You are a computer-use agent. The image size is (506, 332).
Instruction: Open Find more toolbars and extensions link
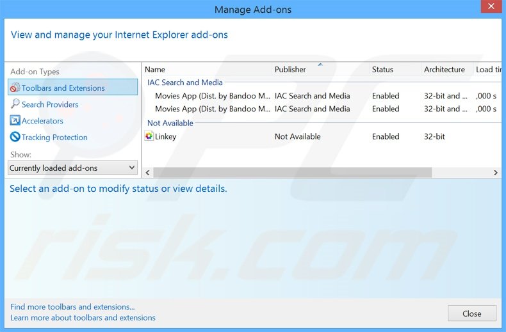click(x=72, y=306)
